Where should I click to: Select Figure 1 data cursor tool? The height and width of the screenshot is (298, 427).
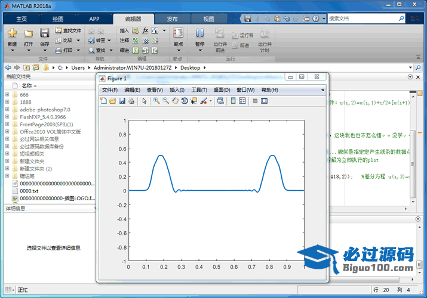click(193, 101)
